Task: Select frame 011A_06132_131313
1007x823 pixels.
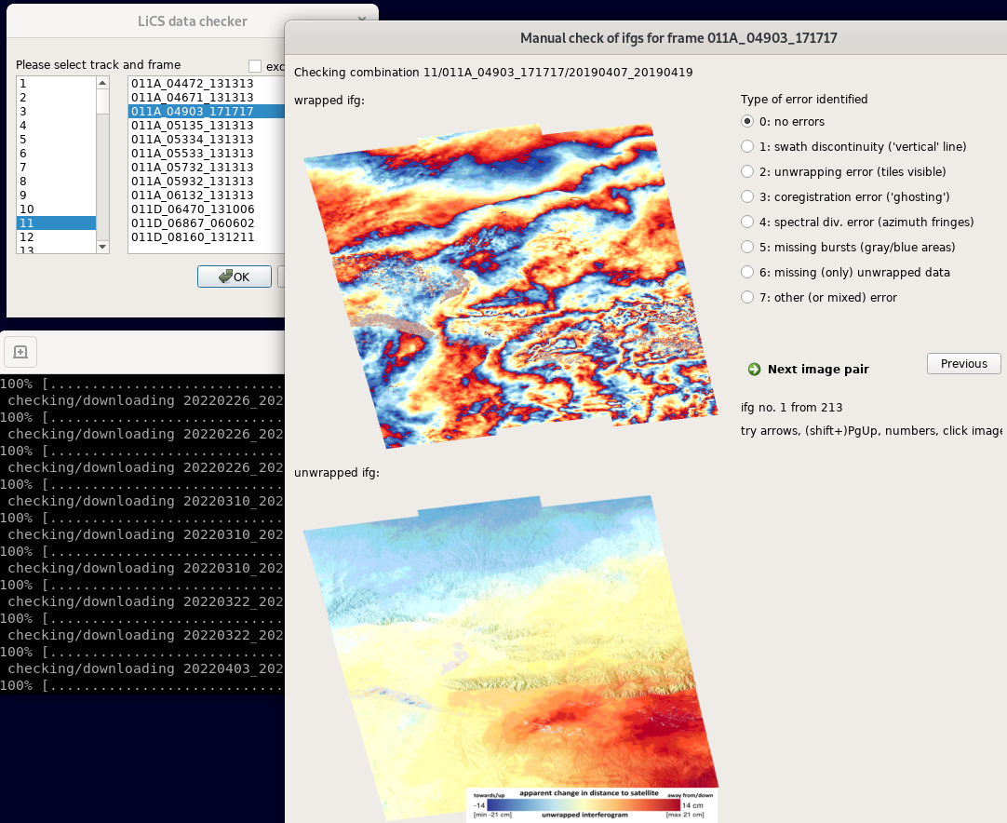Action: coord(207,195)
